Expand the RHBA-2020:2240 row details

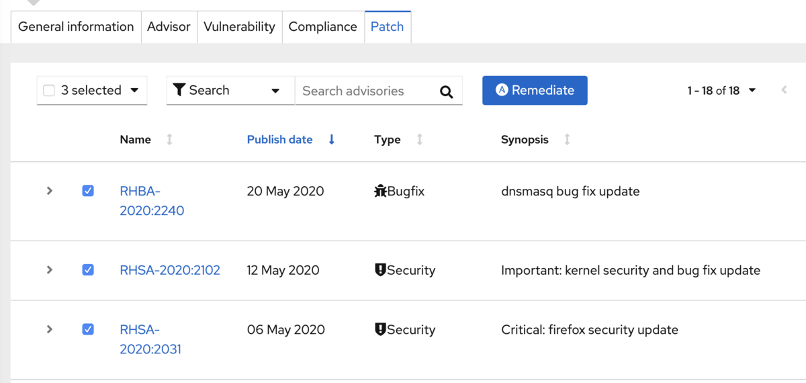[x=50, y=191]
